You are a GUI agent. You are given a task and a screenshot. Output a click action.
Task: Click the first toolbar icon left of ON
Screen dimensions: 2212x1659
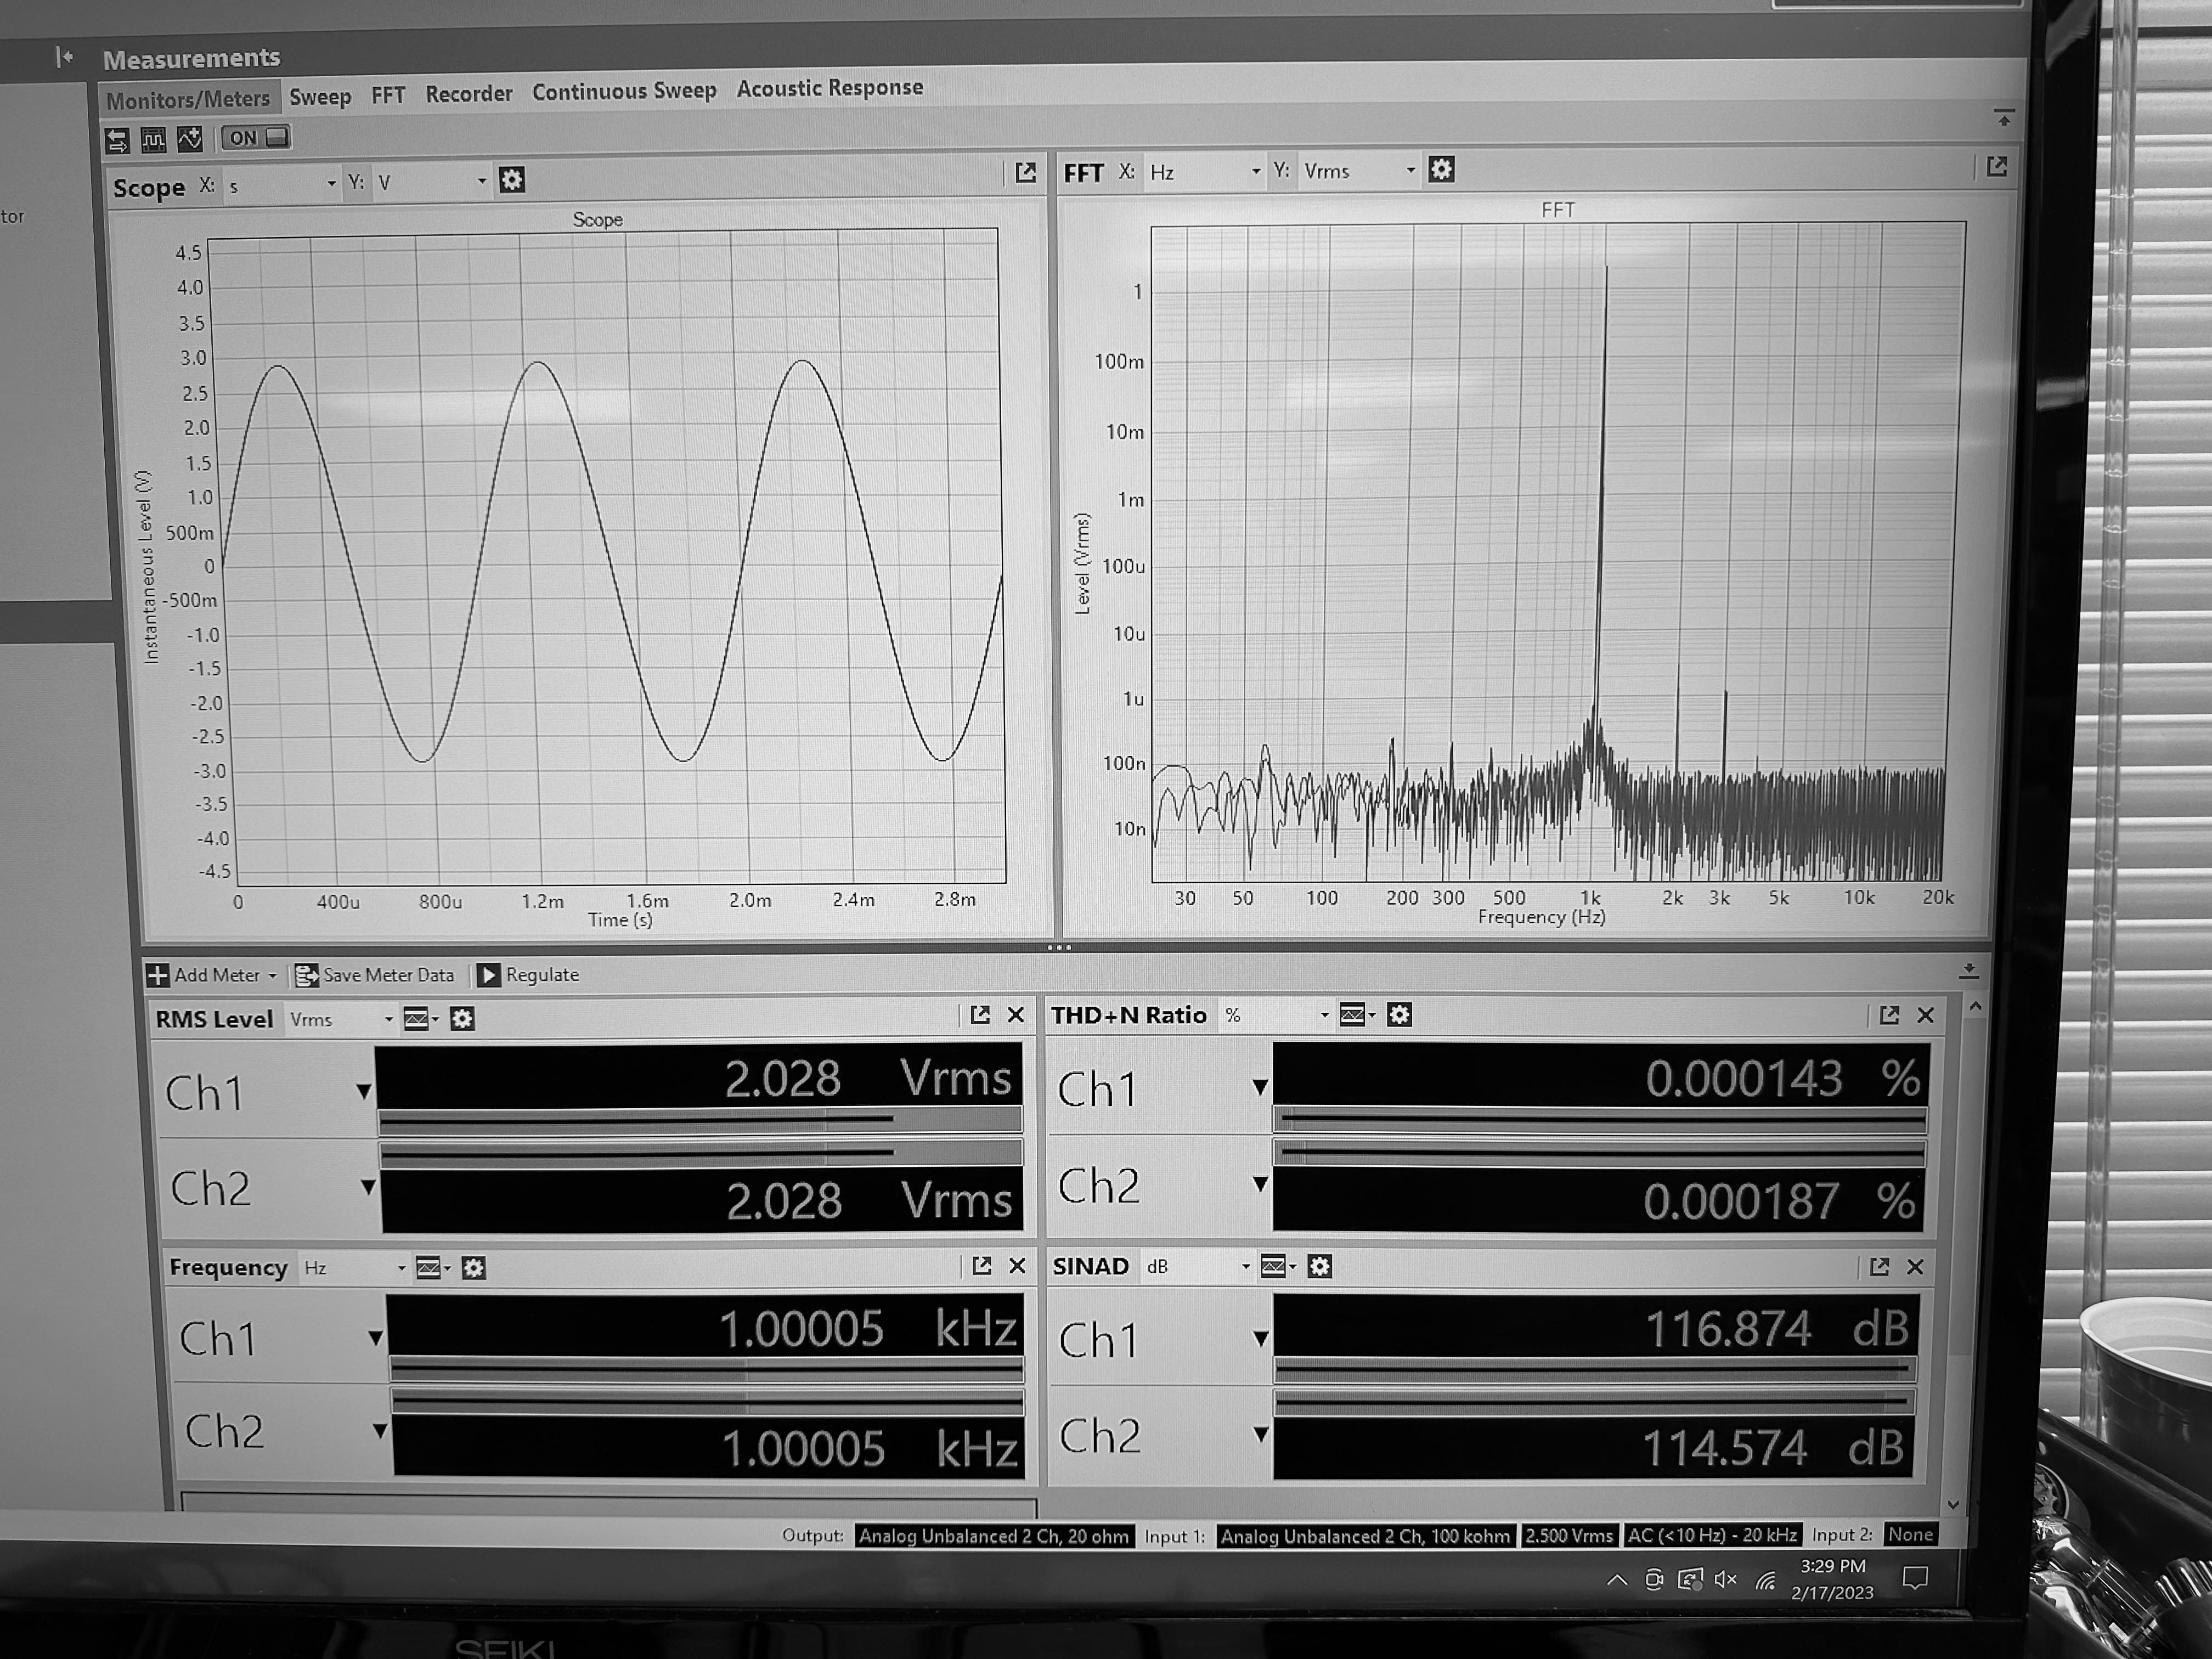click(117, 140)
